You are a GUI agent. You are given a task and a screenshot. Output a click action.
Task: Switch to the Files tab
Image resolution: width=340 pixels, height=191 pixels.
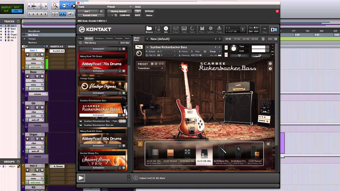click(x=80, y=38)
